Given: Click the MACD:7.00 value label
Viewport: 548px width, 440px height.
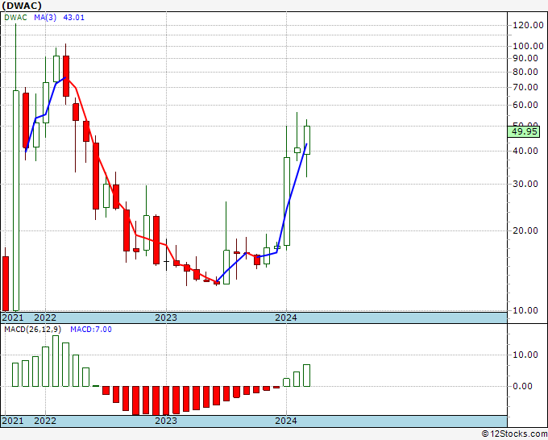Looking at the screenshot, I should tap(91, 330).
